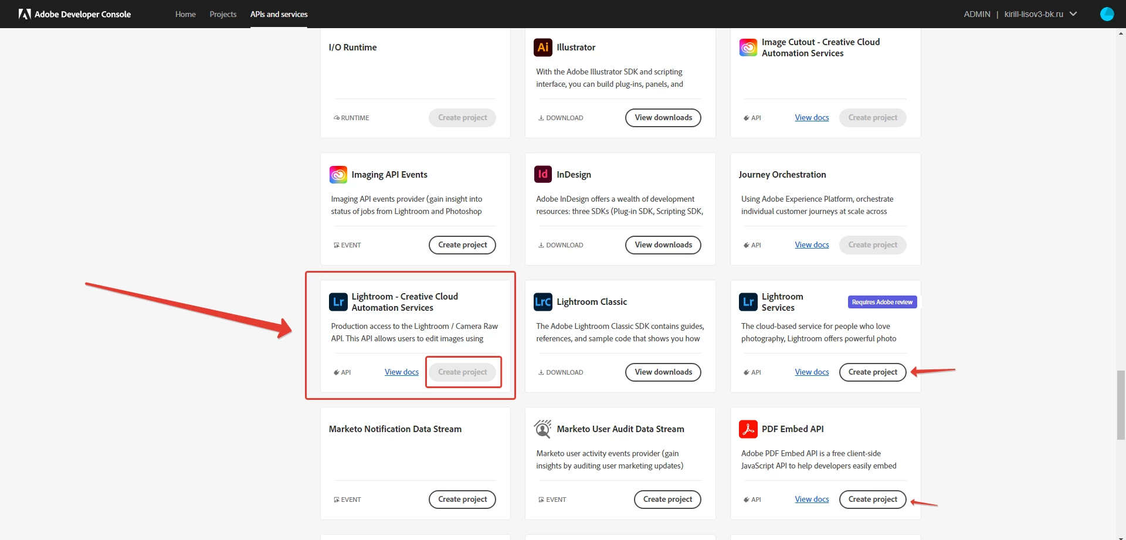Click the Illustrator DOWNLOAD type icon
Screen dimensions: 1126x540
tap(541, 118)
